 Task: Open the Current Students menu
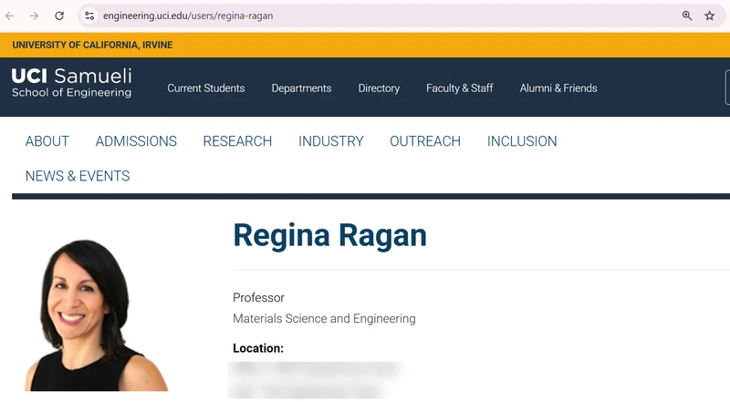[206, 88]
